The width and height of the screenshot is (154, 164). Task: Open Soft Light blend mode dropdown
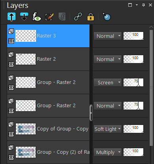point(108,129)
